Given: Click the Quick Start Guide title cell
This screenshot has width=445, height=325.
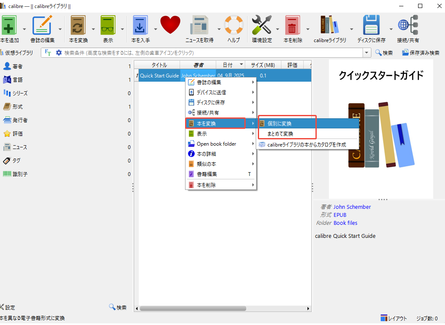Looking at the screenshot, I should [159, 76].
